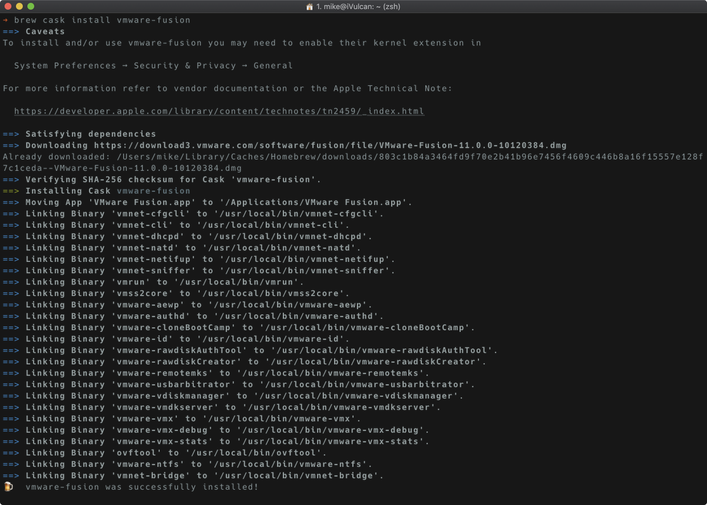
Task: Click the 'System Preferences → Security & Privacy → General' line
Action: coord(153,65)
